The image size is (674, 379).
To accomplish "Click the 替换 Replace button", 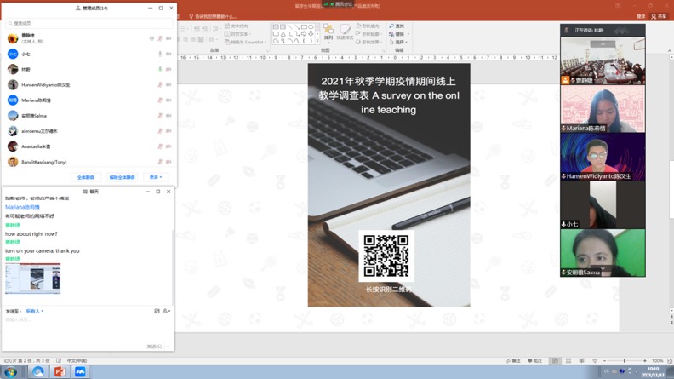I will click(397, 34).
